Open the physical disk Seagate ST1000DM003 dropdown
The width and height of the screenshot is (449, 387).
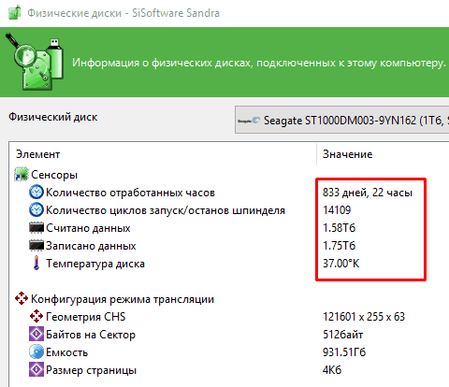click(x=341, y=120)
